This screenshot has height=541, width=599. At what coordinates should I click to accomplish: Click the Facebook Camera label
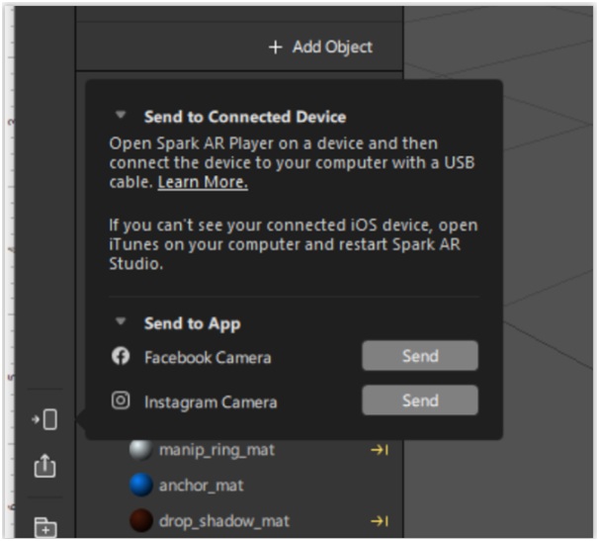(208, 357)
